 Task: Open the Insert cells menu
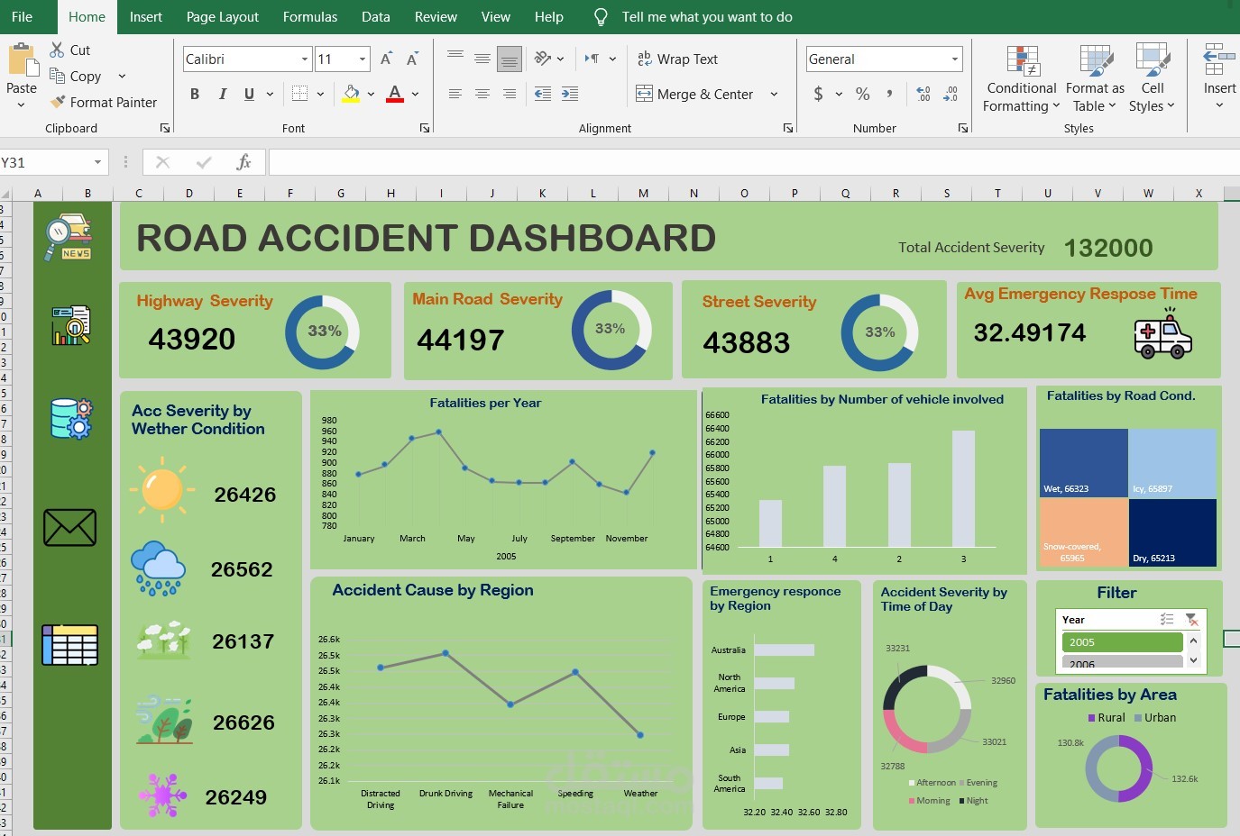click(x=1219, y=77)
